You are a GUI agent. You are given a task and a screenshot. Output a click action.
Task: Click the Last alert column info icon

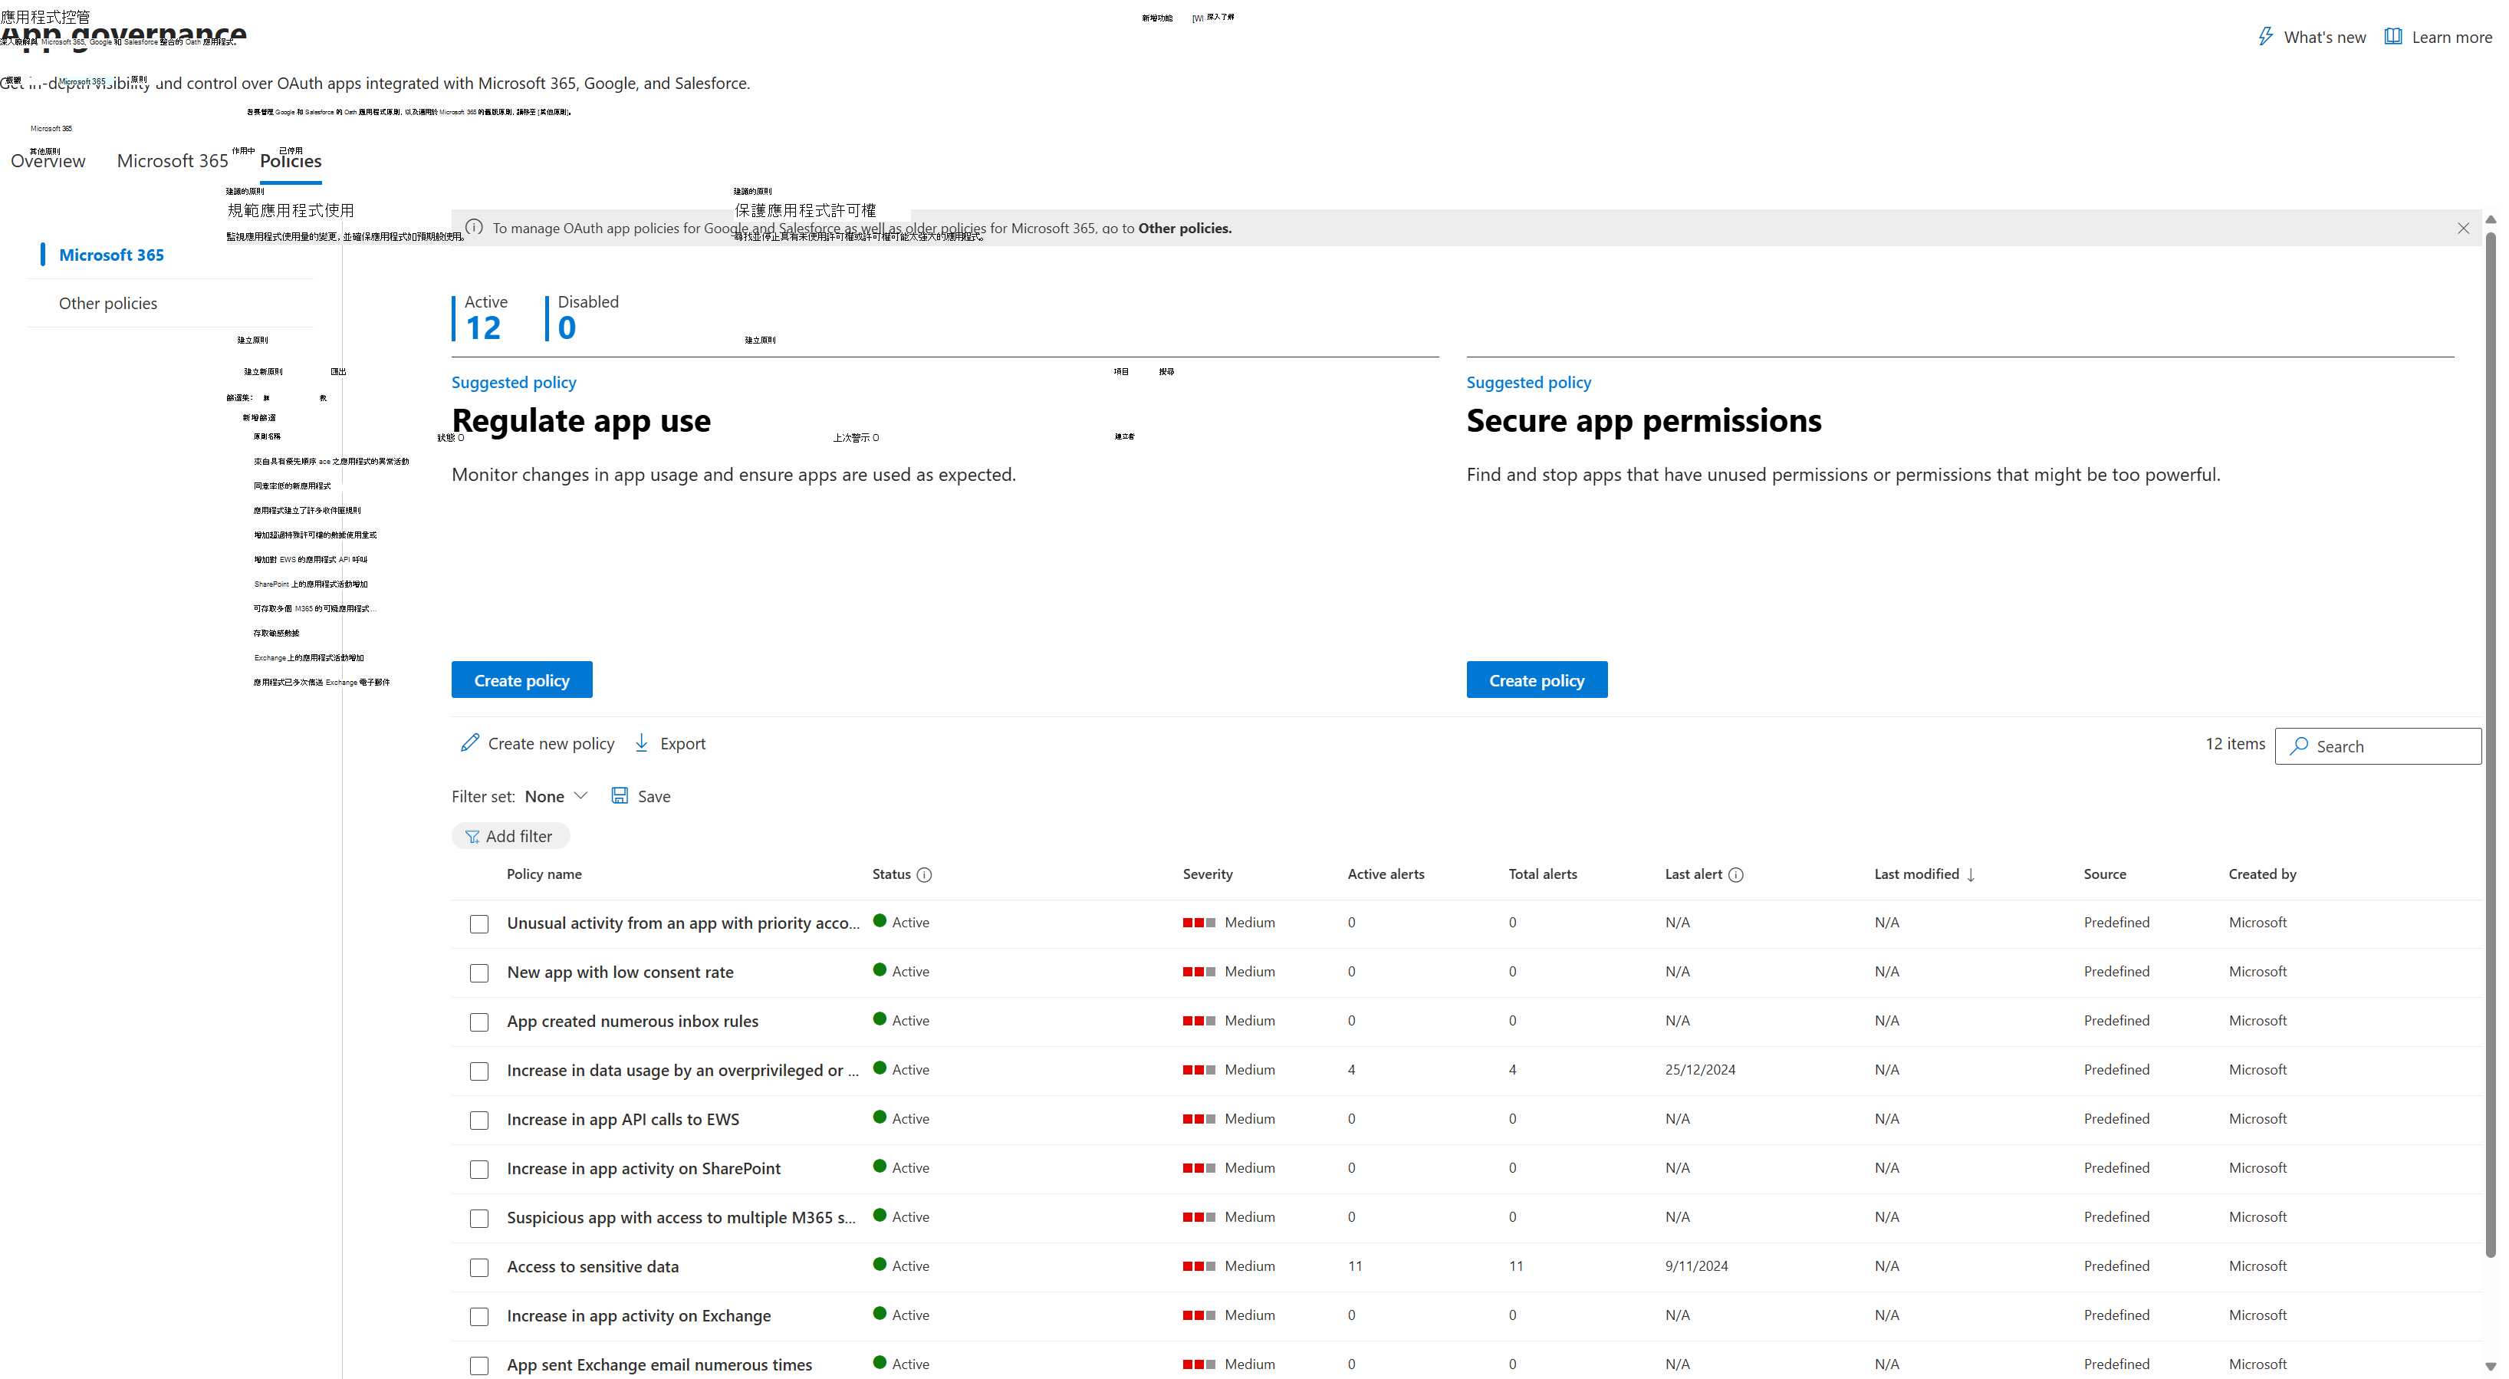point(1735,874)
